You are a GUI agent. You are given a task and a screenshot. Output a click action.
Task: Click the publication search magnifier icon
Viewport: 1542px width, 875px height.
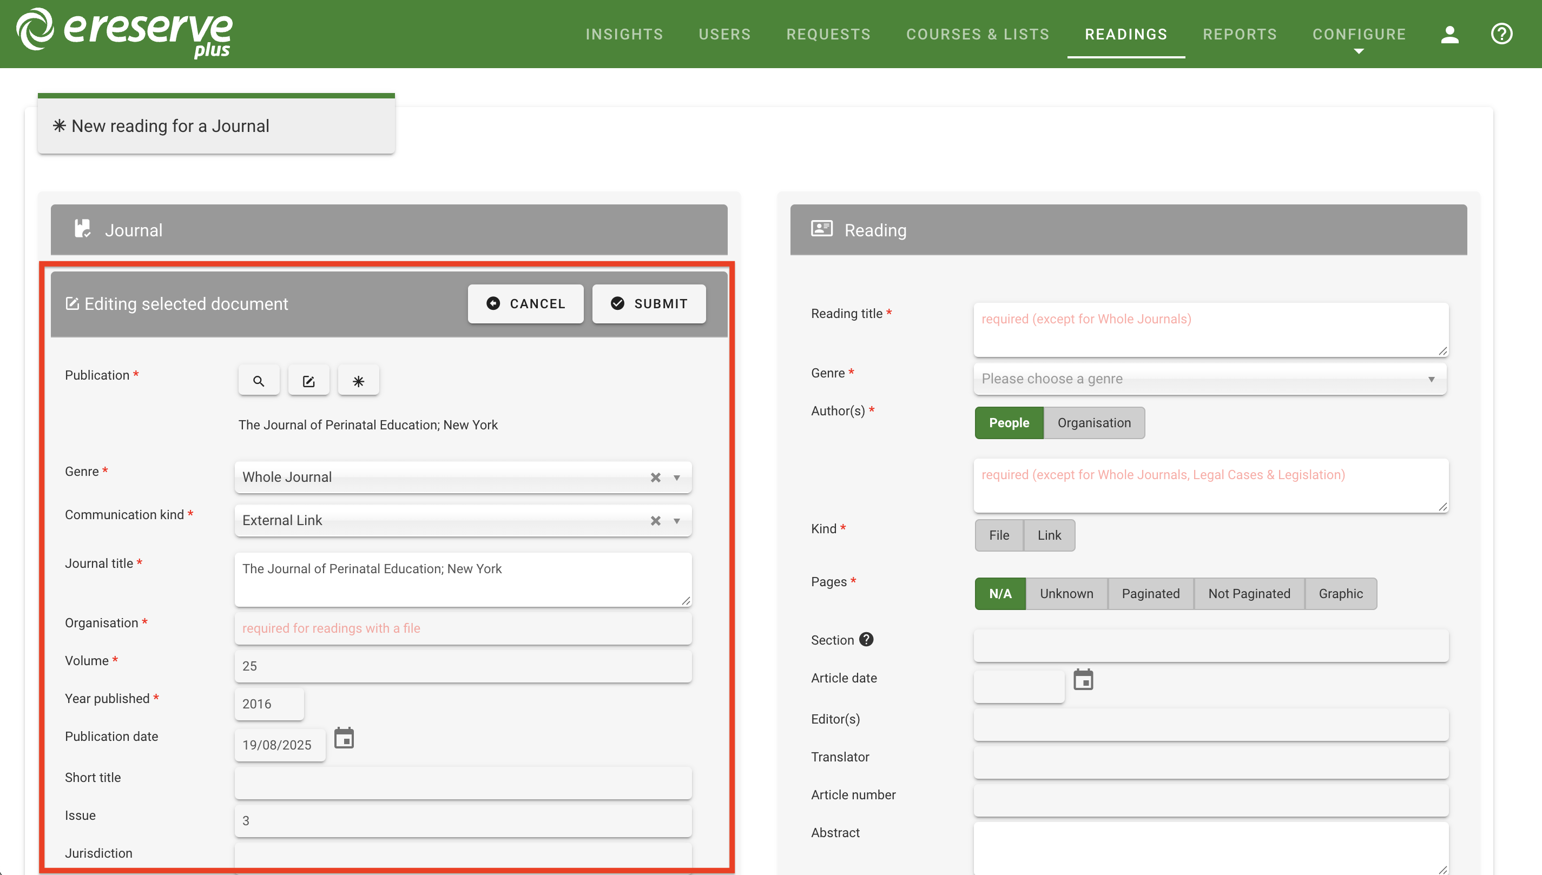pyautogui.click(x=259, y=381)
